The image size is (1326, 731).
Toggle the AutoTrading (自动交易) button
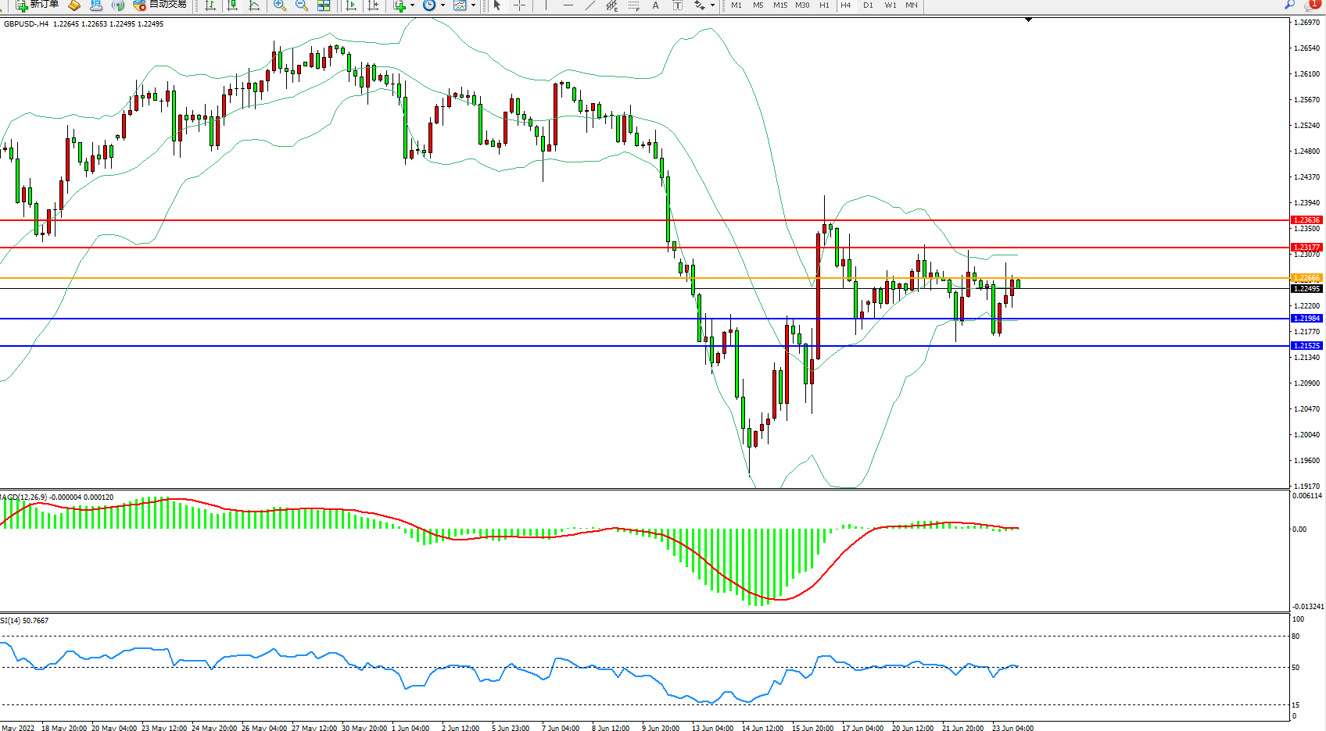click(160, 5)
